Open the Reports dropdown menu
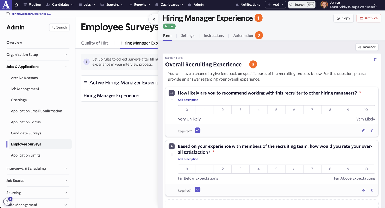Screen dimensions: 385x208 [139, 5]
